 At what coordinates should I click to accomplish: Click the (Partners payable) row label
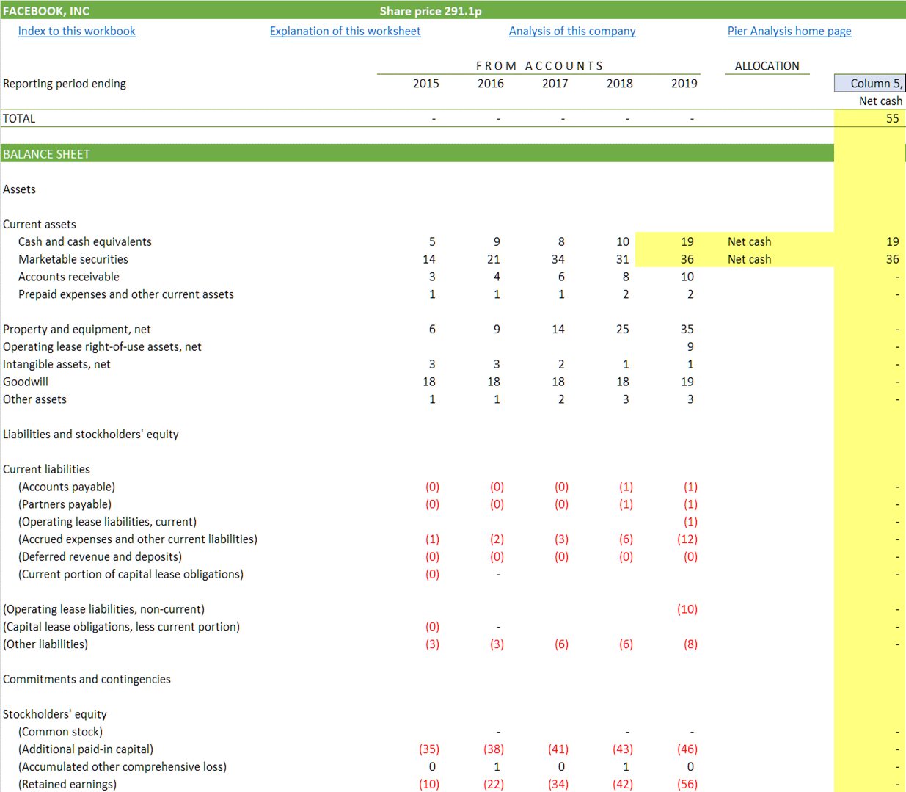65,504
